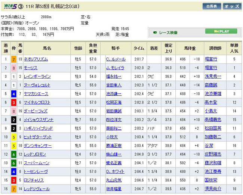This screenshot has width=243, height=195.
Task: Click the レース映像 label icon
Action: coord(165,32)
